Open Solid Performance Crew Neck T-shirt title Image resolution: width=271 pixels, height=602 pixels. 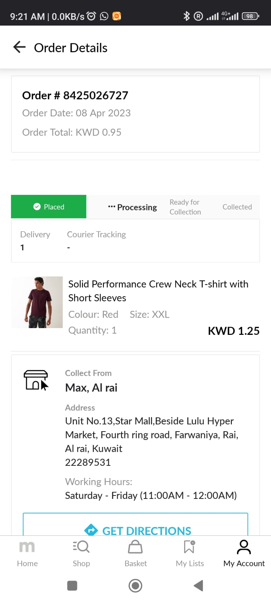click(x=158, y=291)
